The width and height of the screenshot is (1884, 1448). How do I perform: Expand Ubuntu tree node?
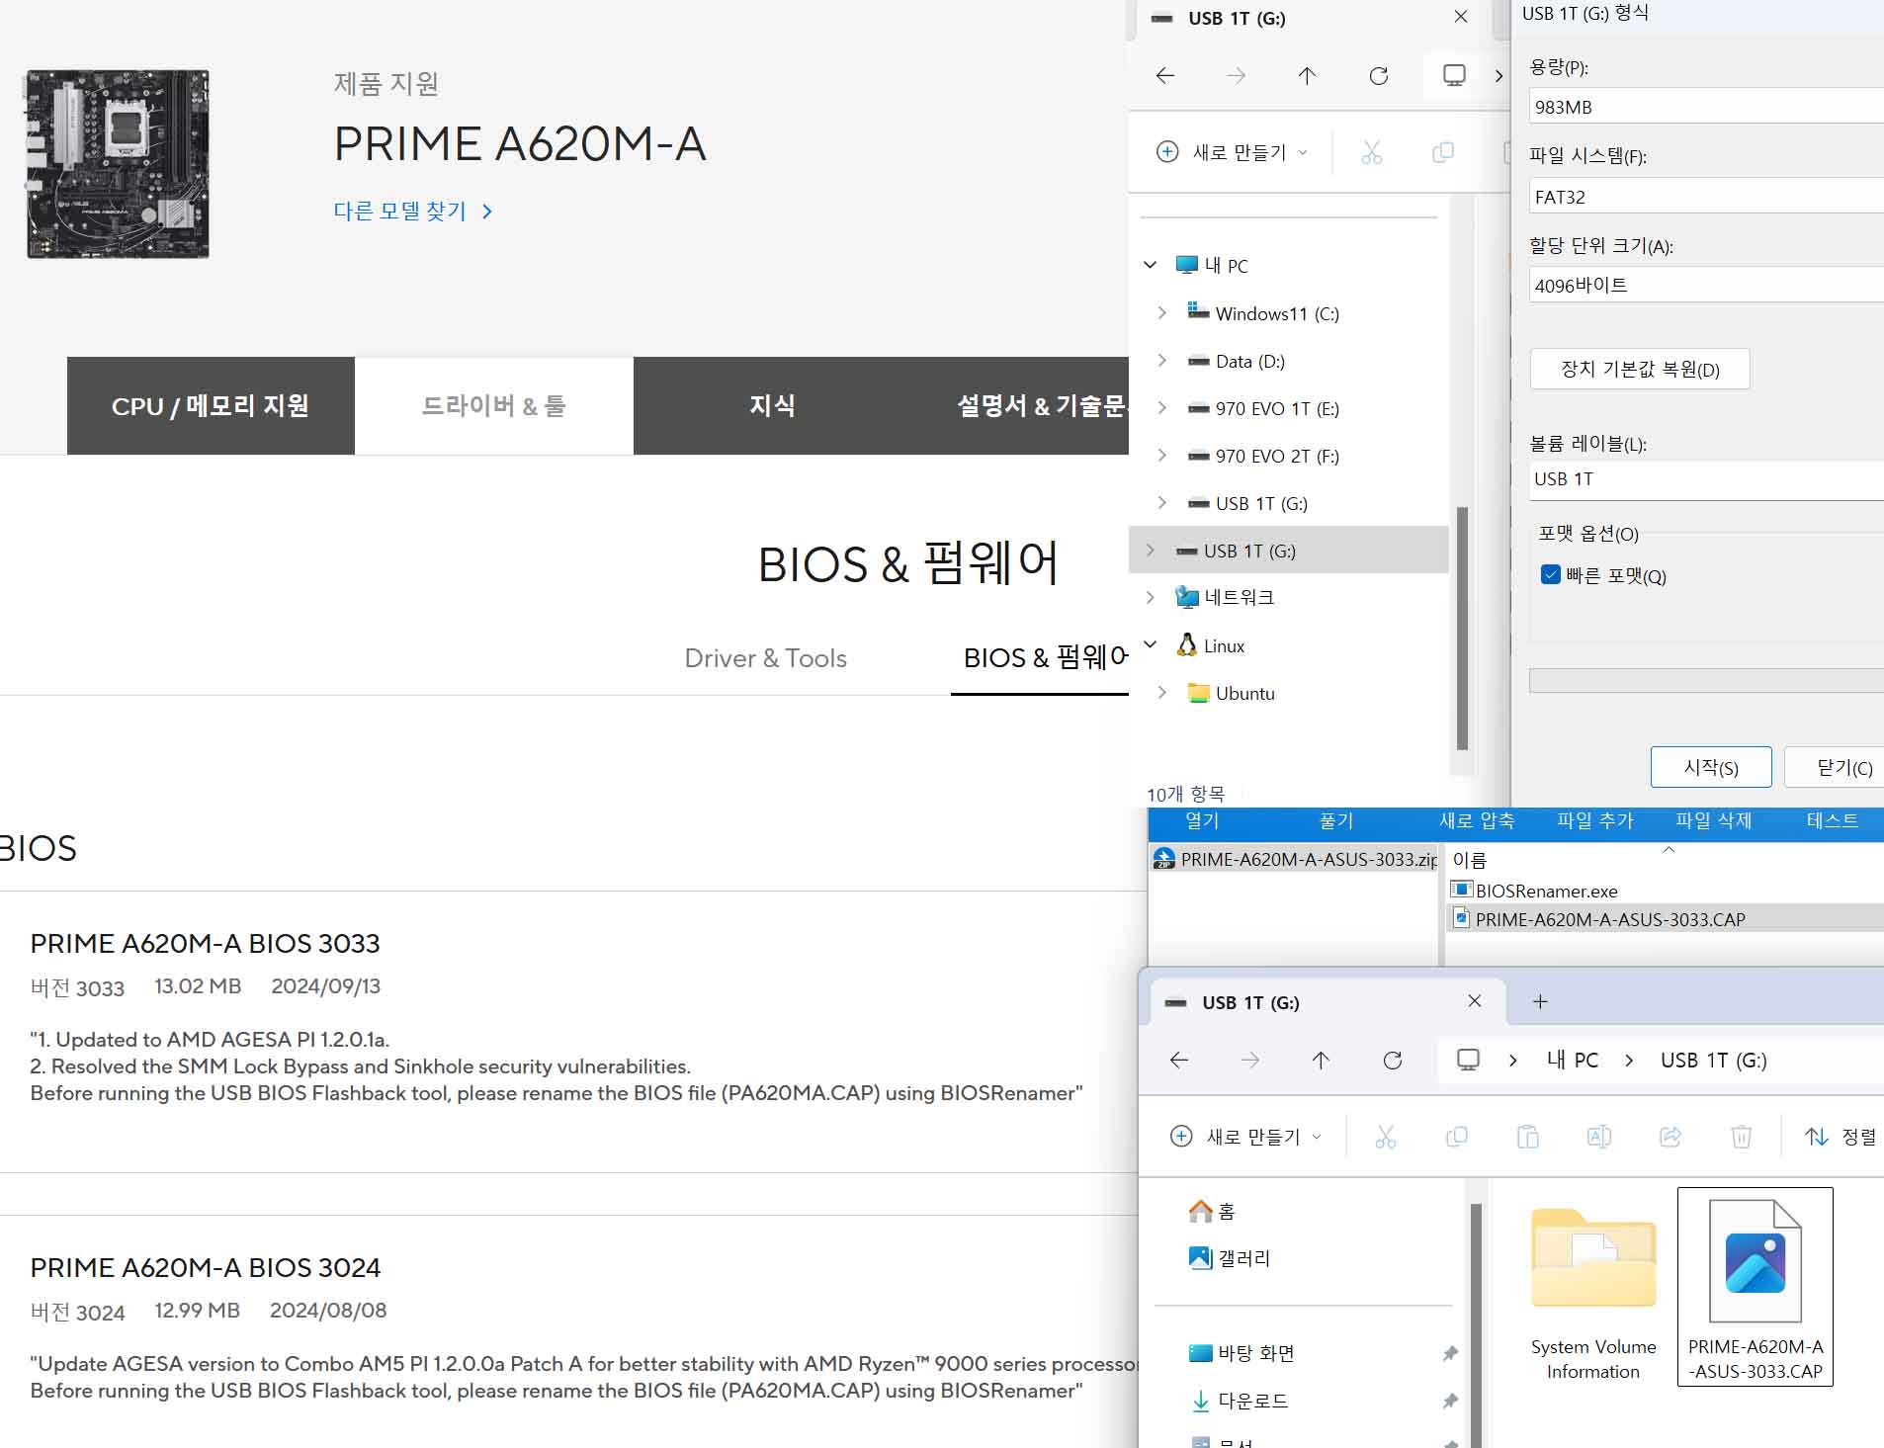click(1162, 692)
